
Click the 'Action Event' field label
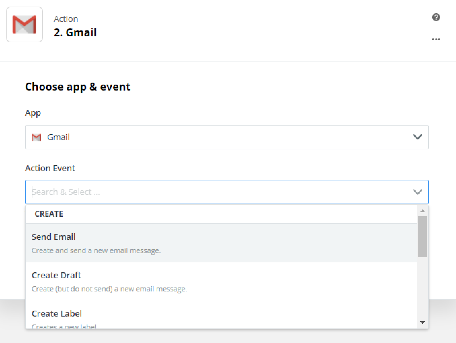(50, 168)
